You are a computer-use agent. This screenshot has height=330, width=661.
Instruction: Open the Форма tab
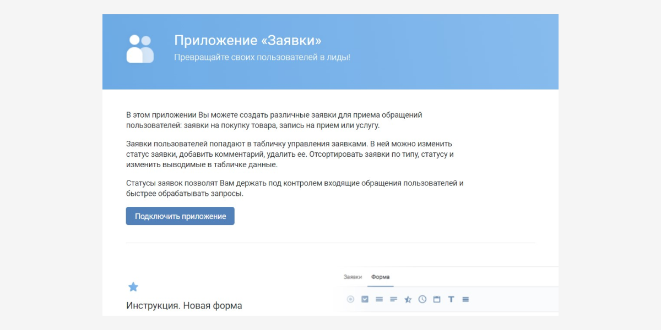pyautogui.click(x=380, y=277)
